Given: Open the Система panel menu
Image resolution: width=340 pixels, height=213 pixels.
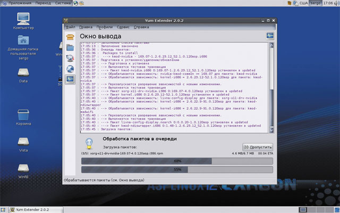Looking at the screenshot, I should point(63,3).
